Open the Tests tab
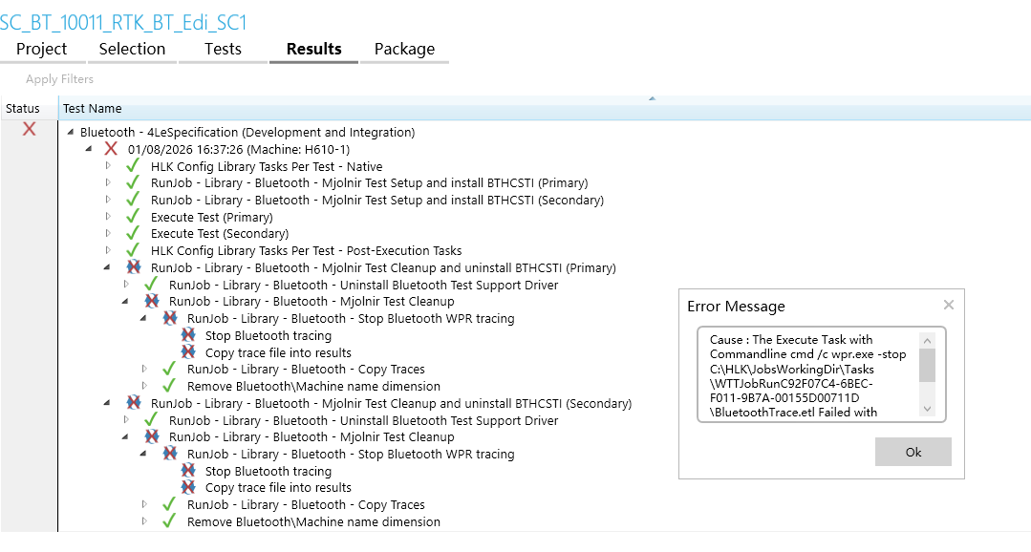 [223, 50]
